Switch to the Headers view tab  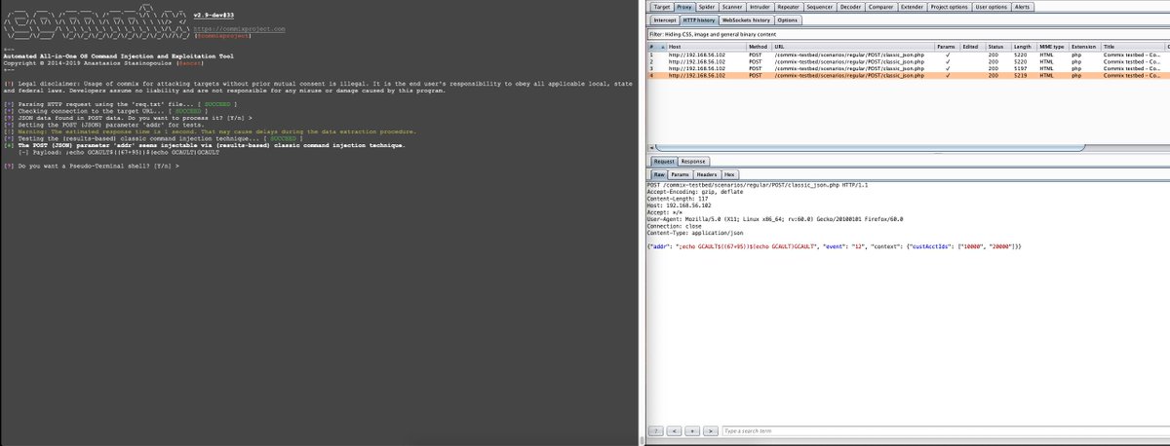[708, 174]
